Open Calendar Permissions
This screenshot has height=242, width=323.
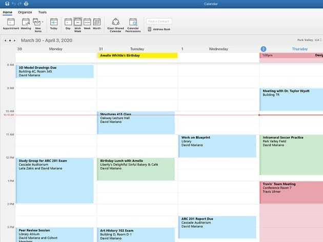coord(133,24)
